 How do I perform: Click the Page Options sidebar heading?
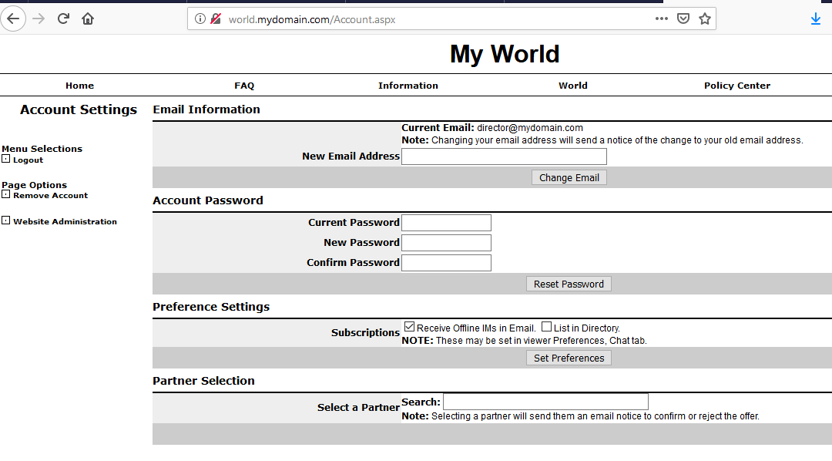pos(35,185)
